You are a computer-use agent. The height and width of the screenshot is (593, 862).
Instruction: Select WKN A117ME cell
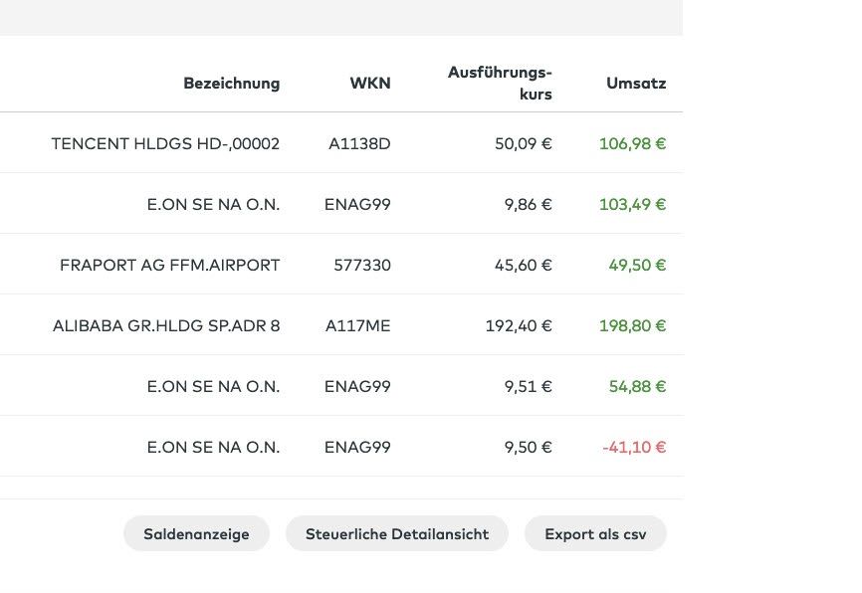pyautogui.click(x=357, y=325)
